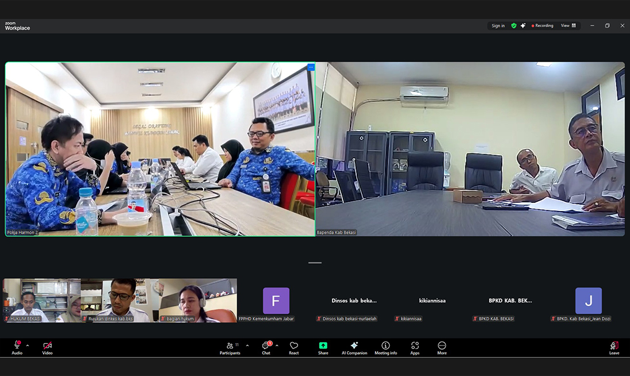Open the Apps panel
The image size is (630, 376).
415,348
